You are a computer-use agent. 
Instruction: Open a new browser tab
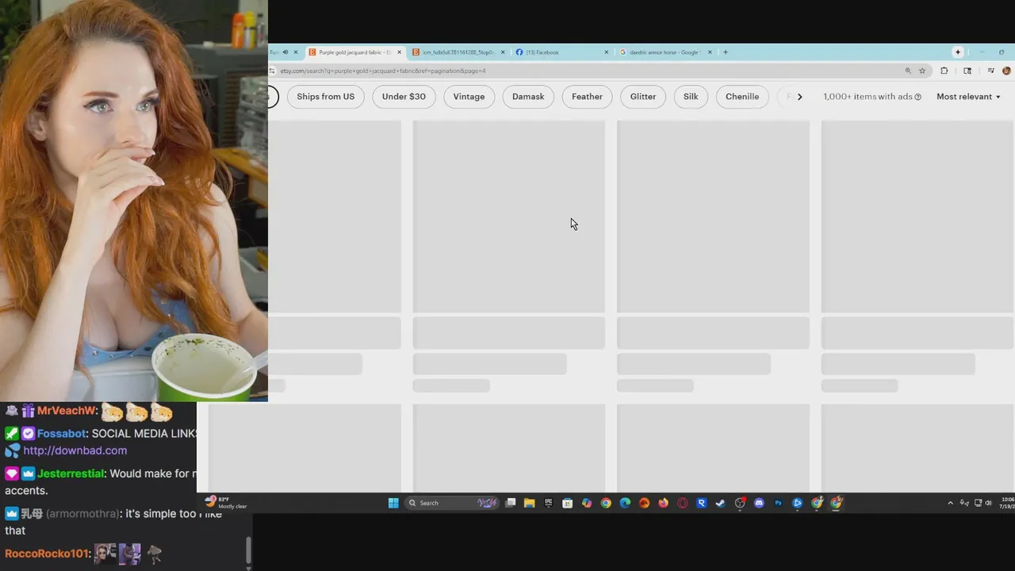(x=725, y=52)
